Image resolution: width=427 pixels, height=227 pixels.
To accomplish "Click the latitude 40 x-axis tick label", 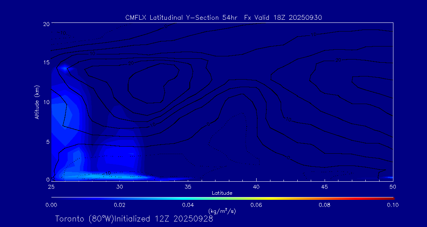I will point(256,186).
